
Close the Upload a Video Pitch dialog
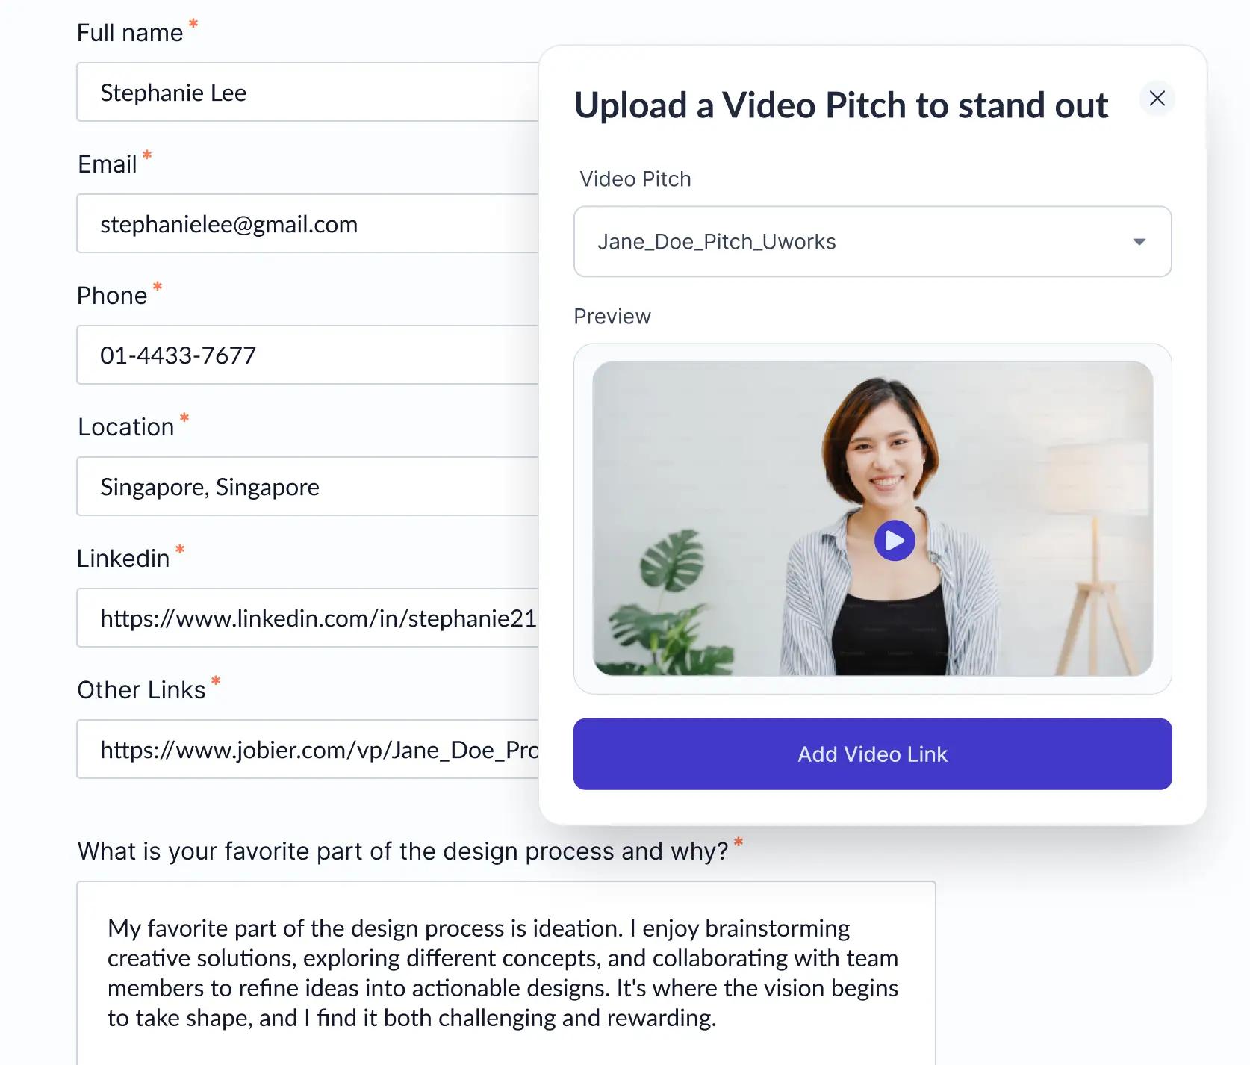[x=1157, y=98]
